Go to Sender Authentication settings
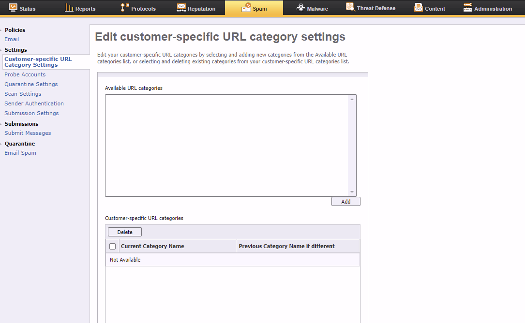525x323 pixels. click(x=34, y=103)
